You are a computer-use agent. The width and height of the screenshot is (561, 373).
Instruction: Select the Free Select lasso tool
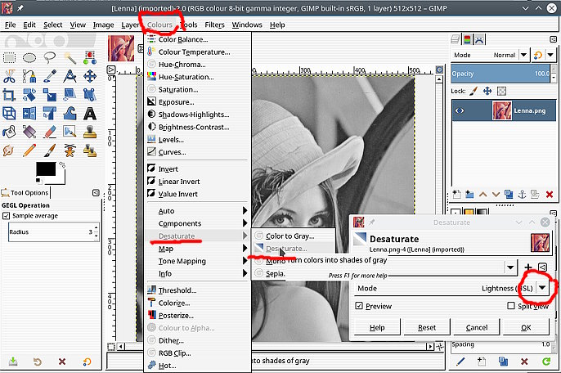point(50,57)
